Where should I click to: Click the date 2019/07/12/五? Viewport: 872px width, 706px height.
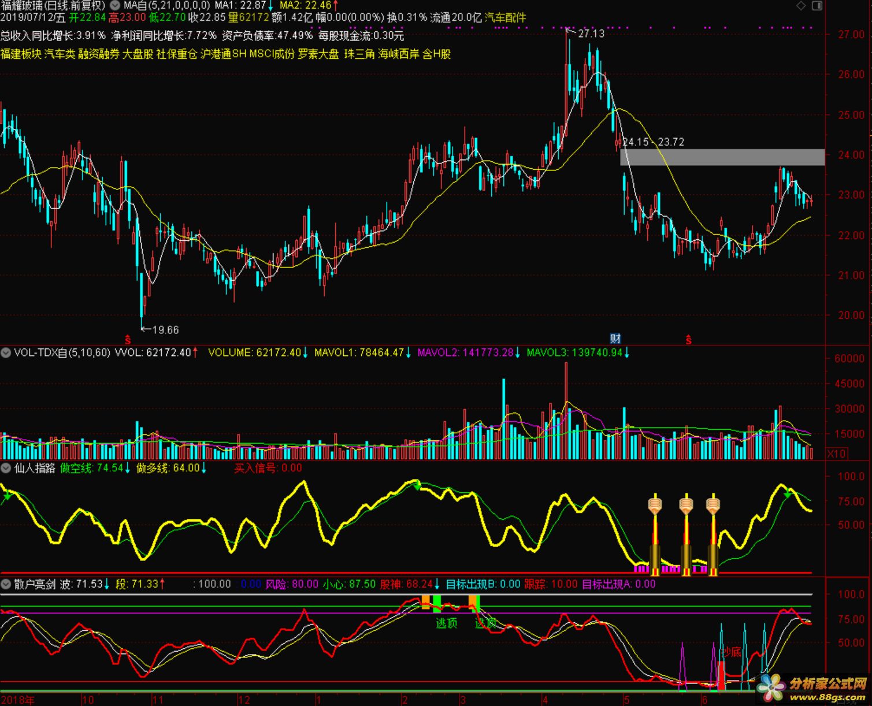33,18
